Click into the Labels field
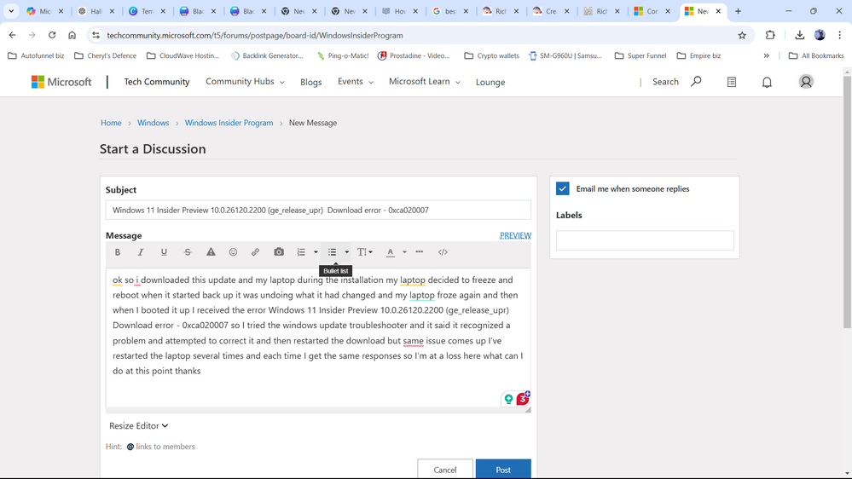 click(x=645, y=240)
